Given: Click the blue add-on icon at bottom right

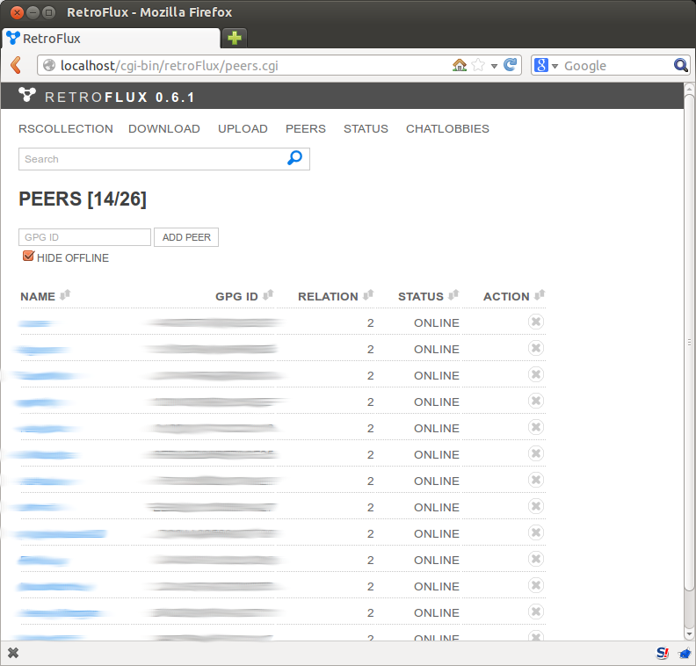Looking at the screenshot, I should pos(685,653).
